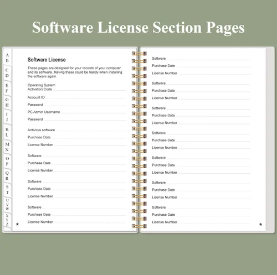277x275 pixels.
Task: Click the Software License heading
Action: click(x=47, y=60)
